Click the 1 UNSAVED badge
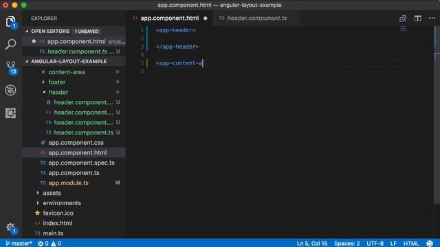The image size is (440, 247). coord(87,31)
